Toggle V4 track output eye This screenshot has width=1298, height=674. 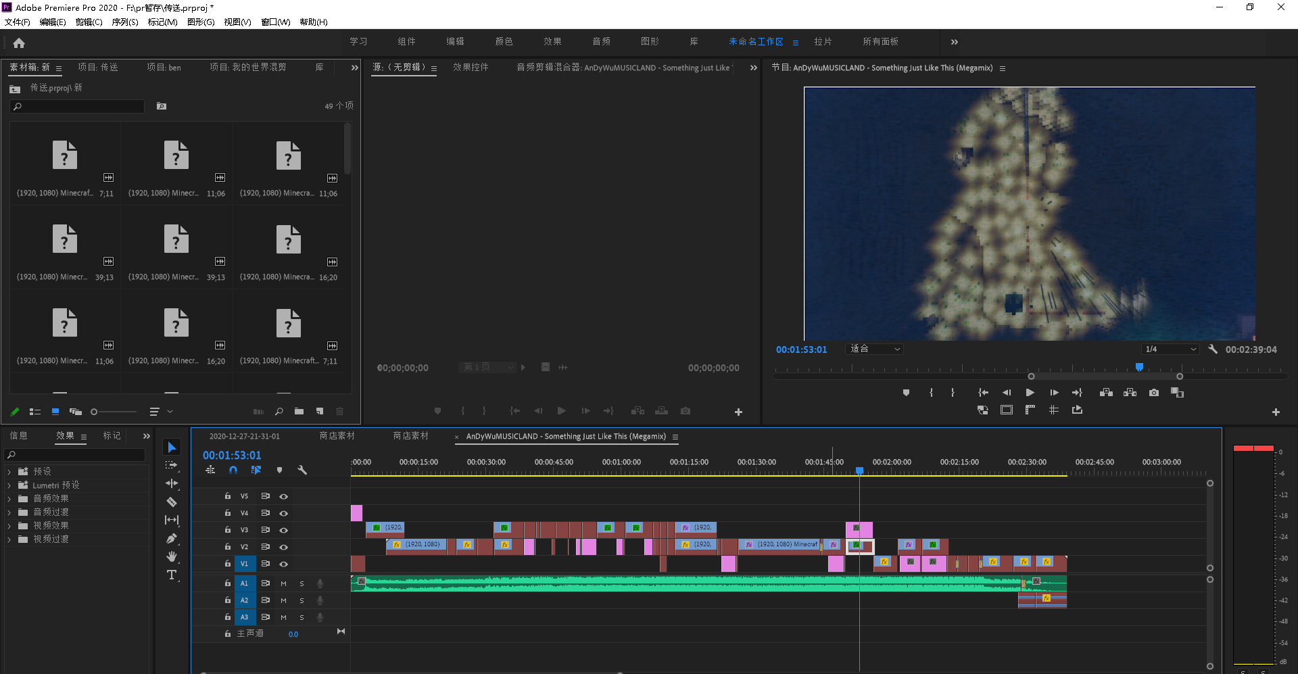pyautogui.click(x=284, y=513)
